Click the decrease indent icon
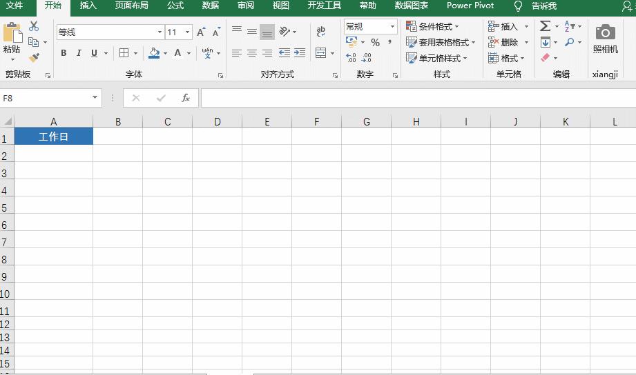The height and width of the screenshot is (375, 636). (x=285, y=53)
